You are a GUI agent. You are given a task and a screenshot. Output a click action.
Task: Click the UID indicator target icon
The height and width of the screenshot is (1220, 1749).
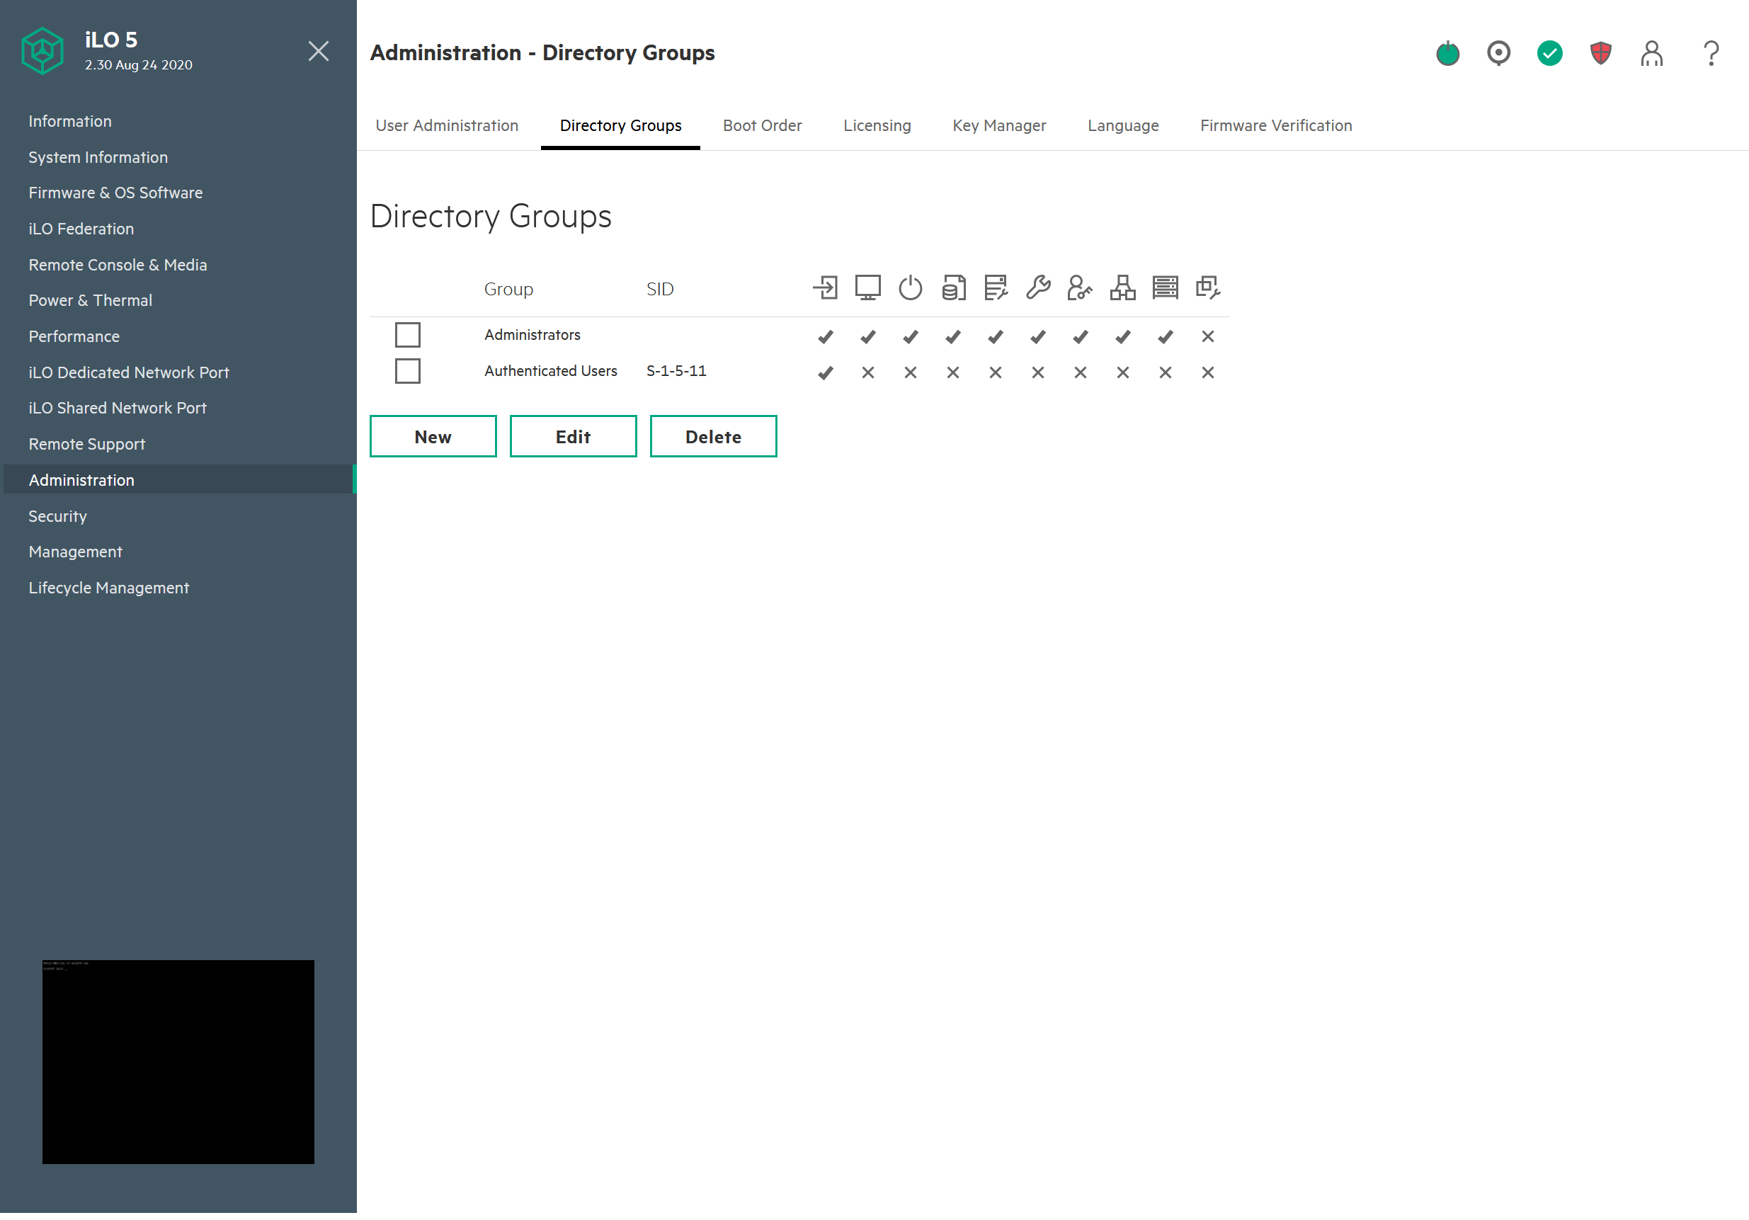[1498, 52]
